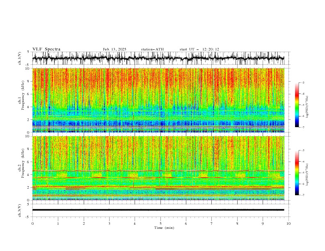This screenshot has height=251, width=325.
Task: Select the date "Feb. 13, 2025"
Action: (x=114, y=49)
